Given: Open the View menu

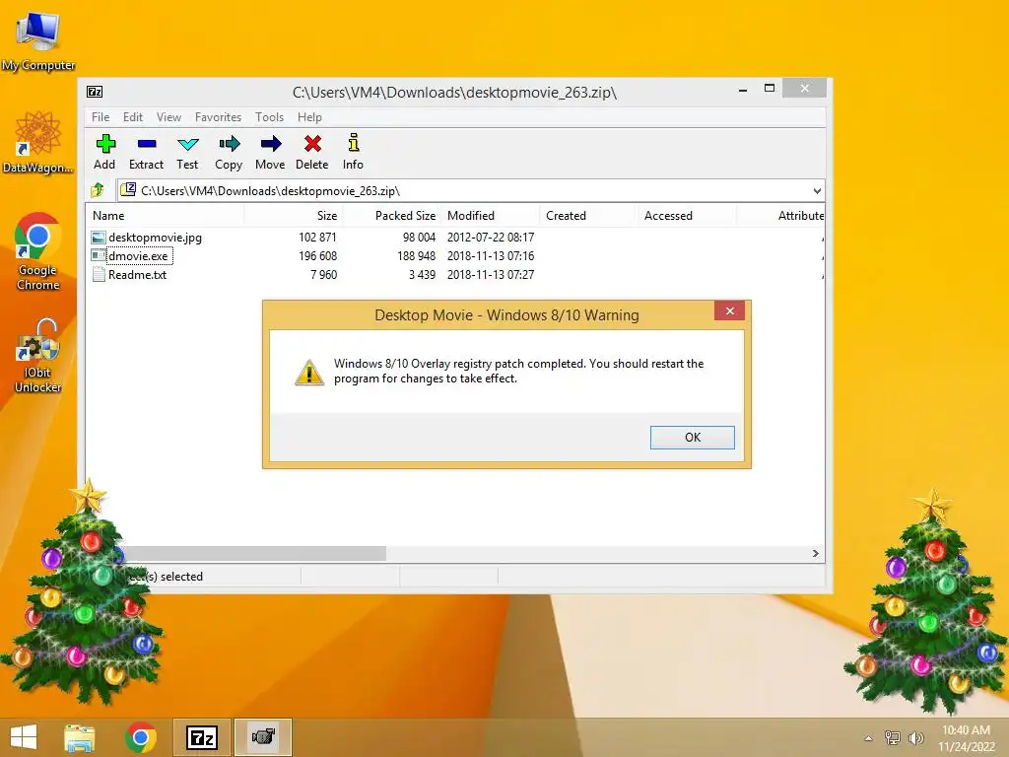Looking at the screenshot, I should pyautogui.click(x=168, y=117).
